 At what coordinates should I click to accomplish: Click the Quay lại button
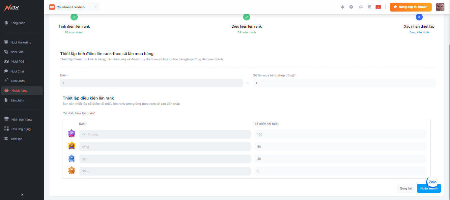point(406,188)
